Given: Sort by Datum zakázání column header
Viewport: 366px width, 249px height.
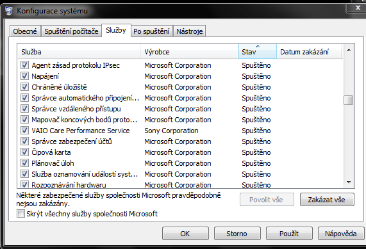Looking at the screenshot, I should click(x=310, y=51).
